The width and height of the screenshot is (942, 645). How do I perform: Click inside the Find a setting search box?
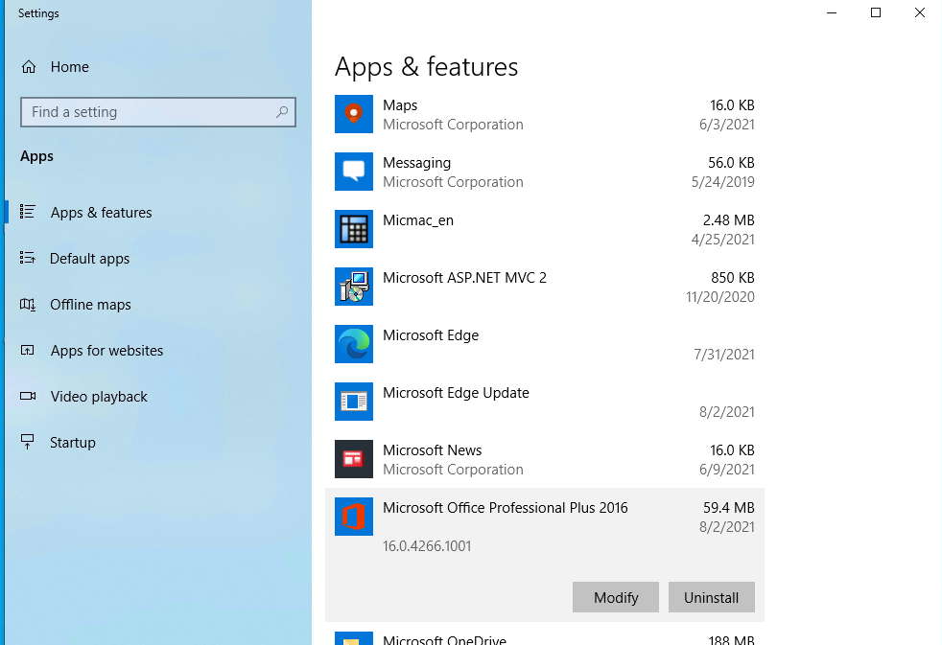(x=157, y=112)
